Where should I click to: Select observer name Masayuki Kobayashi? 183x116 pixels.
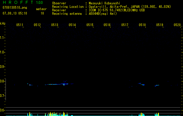click(x=104, y=3)
